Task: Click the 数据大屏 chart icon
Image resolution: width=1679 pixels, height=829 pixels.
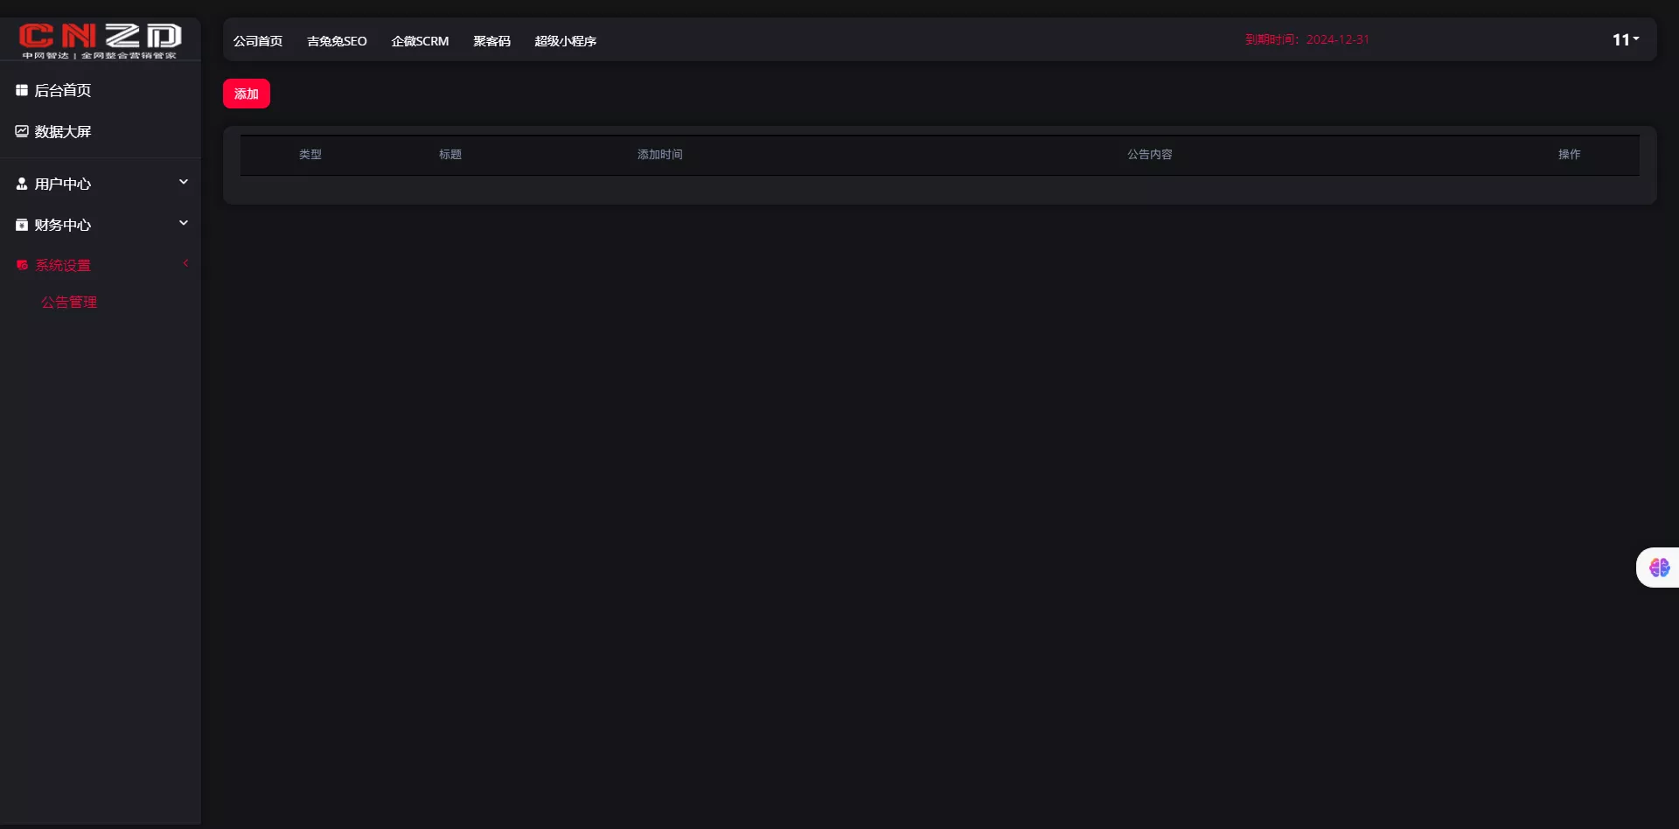Action: pos(22,131)
